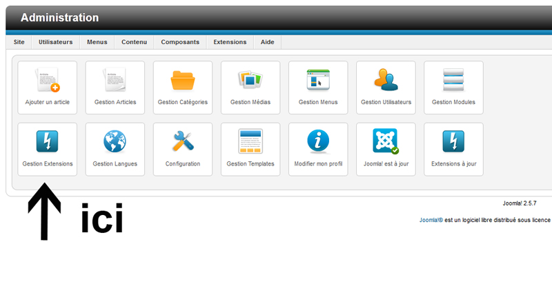This screenshot has height=304, width=552.
Task: Open the Gestion Menus icon
Action: coord(317,81)
